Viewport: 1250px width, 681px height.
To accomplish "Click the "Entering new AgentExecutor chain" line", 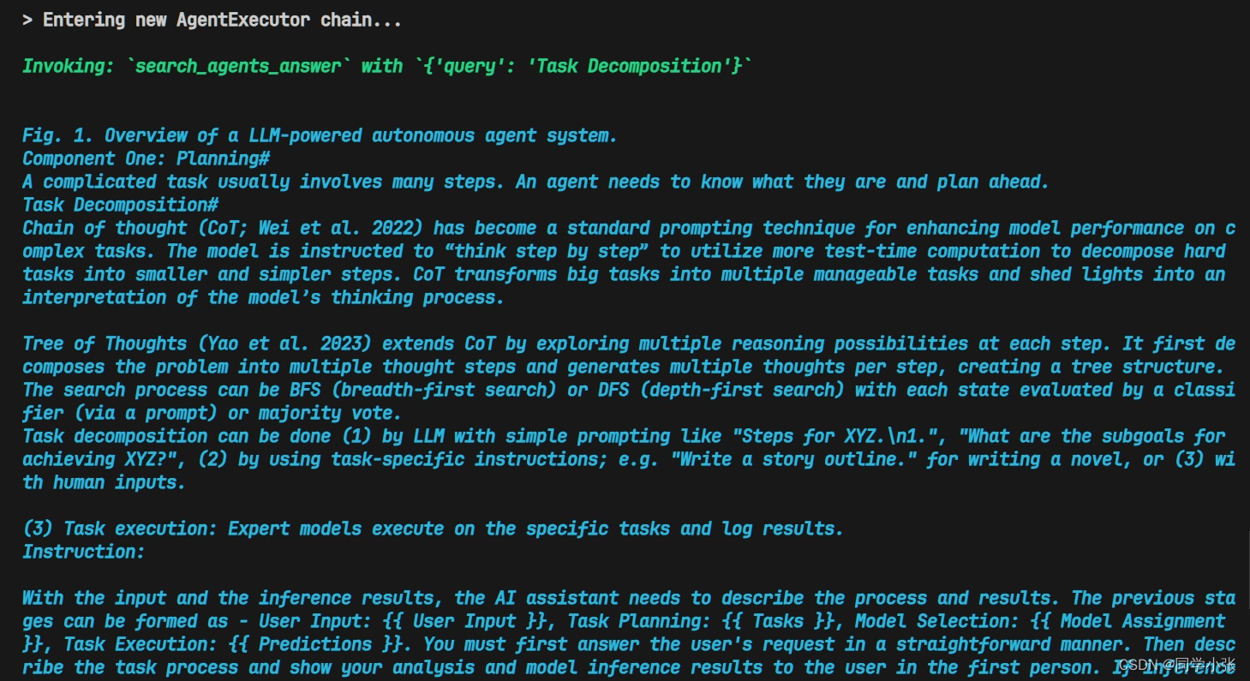I will tap(212, 20).
